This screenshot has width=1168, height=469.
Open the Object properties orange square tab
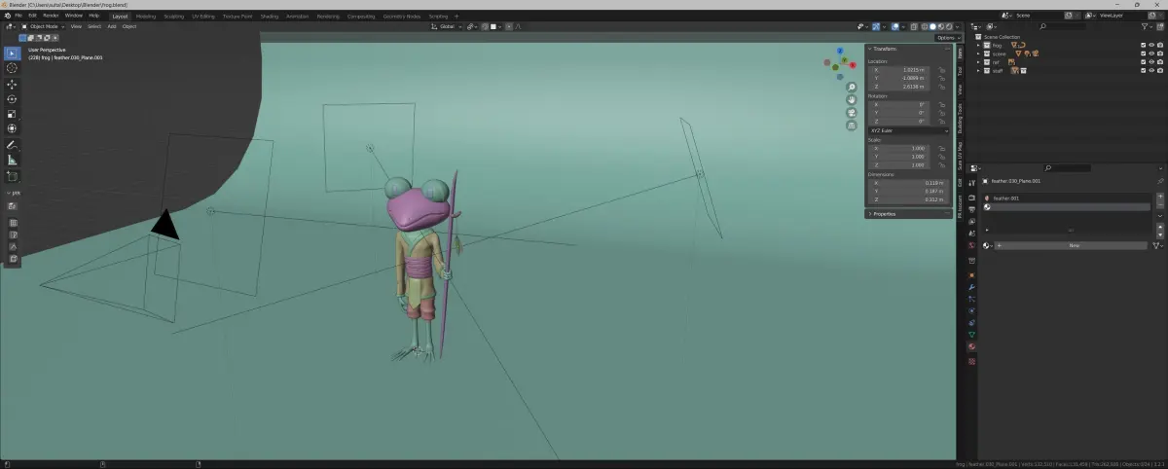coord(971,274)
